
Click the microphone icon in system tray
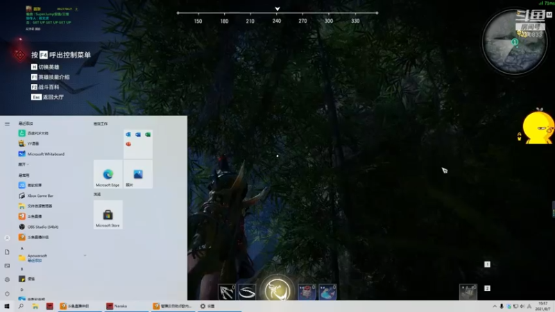point(502,306)
